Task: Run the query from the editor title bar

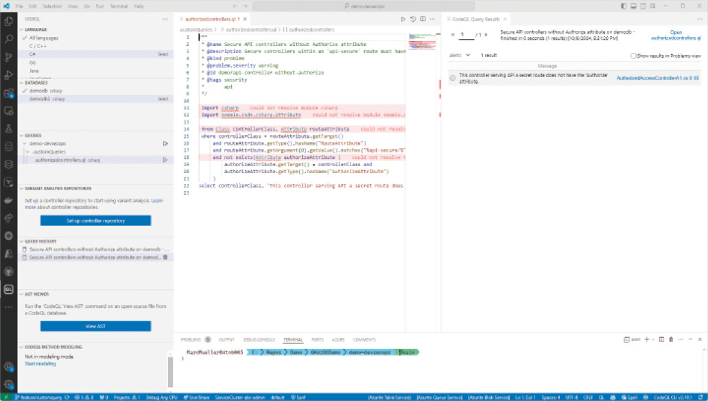Action: tap(403, 19)
